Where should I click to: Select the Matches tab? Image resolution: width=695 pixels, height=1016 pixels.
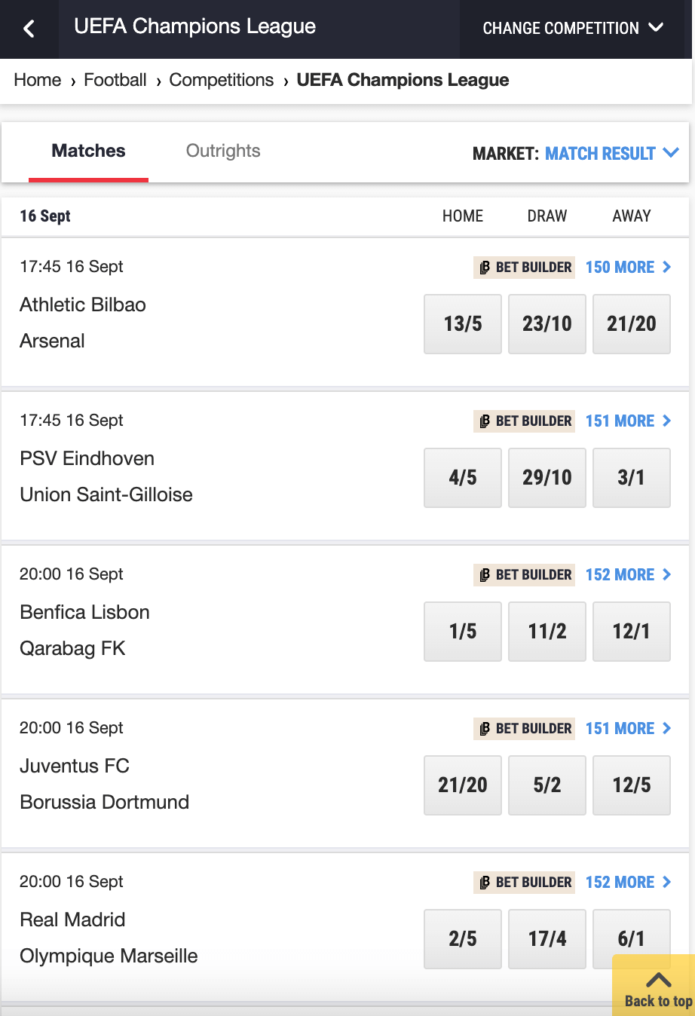(x=88, y=151)
